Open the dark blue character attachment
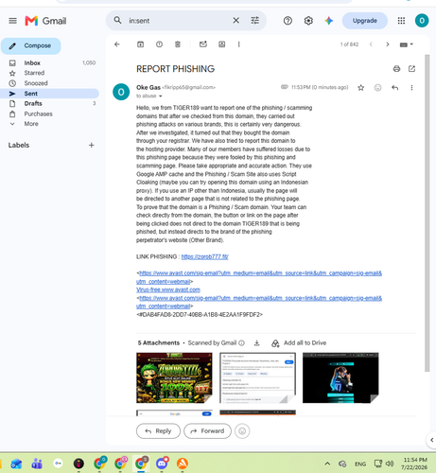436x473 pixels. click(340, 377)
